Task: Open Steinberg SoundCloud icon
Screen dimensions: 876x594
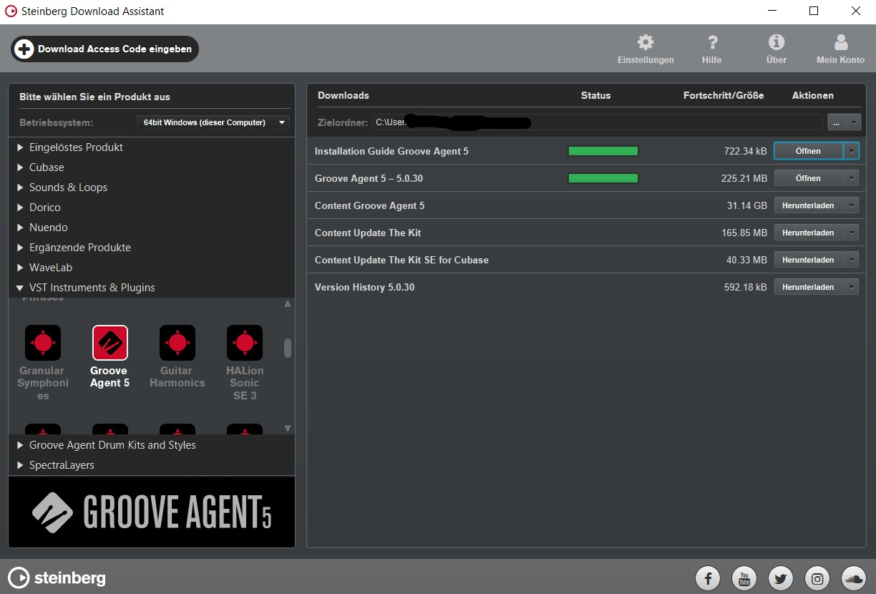Action: click(x=854, y=578)
